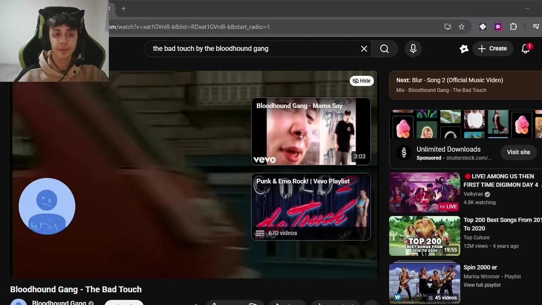
Task: Click the browser address bar URL
Action: coord(189,27)
